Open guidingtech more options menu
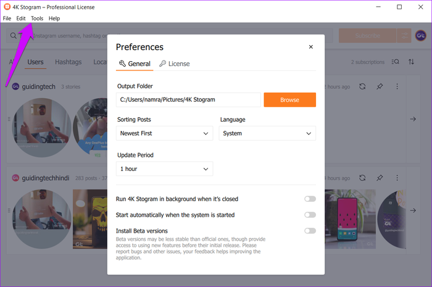The image size is (432, 287). pyautogui.click(x=397, y=86)
